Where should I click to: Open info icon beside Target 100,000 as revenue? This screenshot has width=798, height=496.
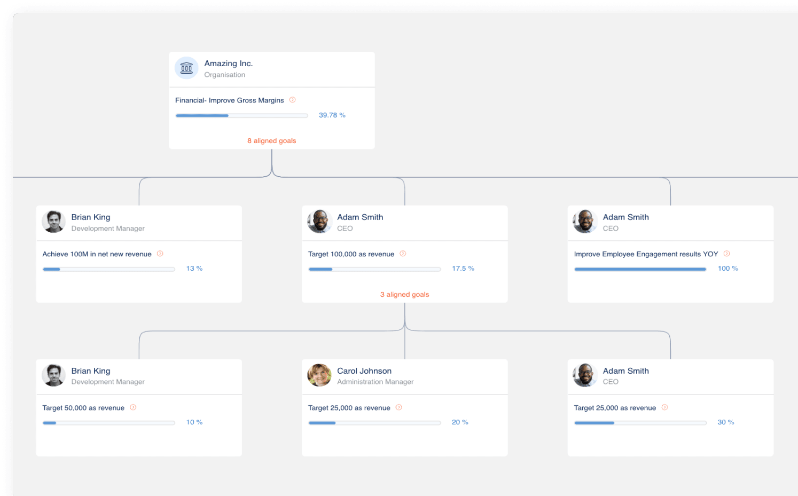(x=403, y=254)
